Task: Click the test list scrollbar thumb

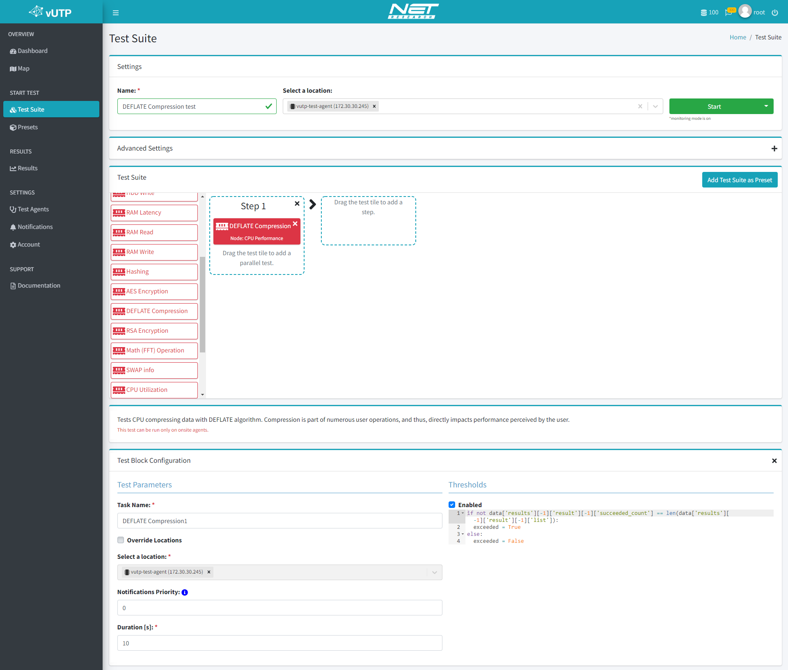Action: (202, 304)
